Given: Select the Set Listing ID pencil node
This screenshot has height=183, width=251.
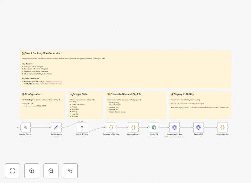Looking at the screenshot, I should coord(56,127).
